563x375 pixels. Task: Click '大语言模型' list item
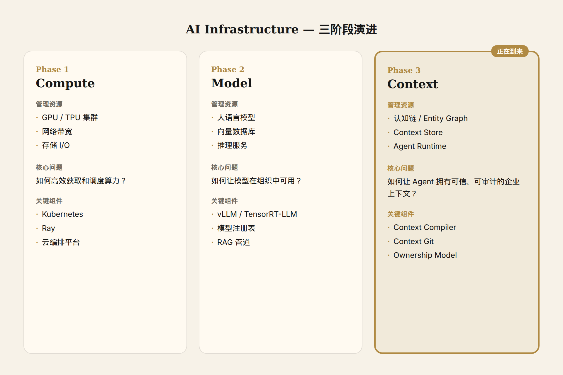coord(236,117)
